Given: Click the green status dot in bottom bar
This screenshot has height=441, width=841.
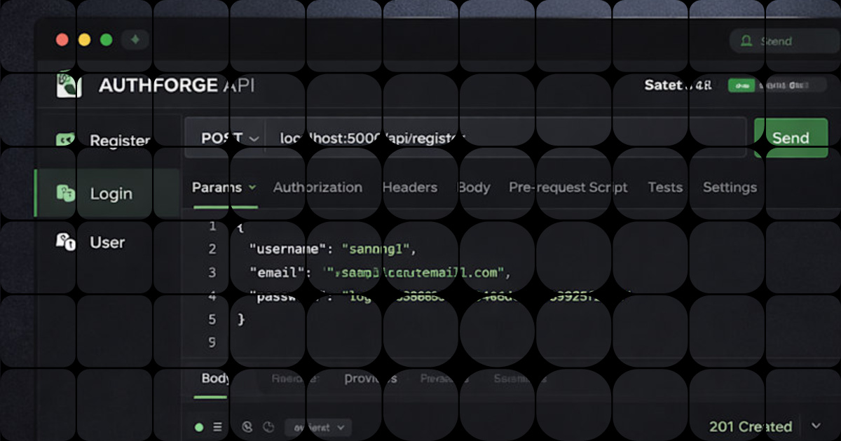Looking at the screenshot, I should 199,427.
